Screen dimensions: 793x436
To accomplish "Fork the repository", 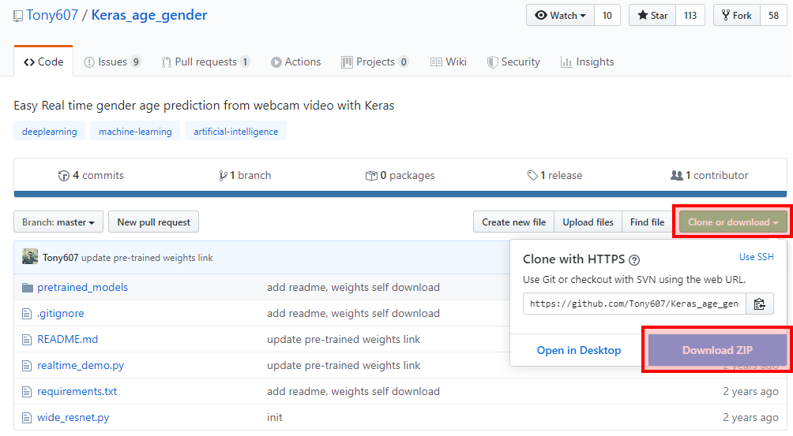I will 737,15.
